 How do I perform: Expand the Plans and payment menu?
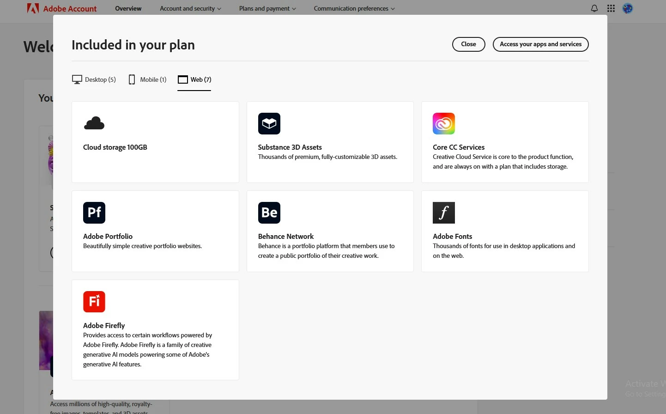[267, 8]
